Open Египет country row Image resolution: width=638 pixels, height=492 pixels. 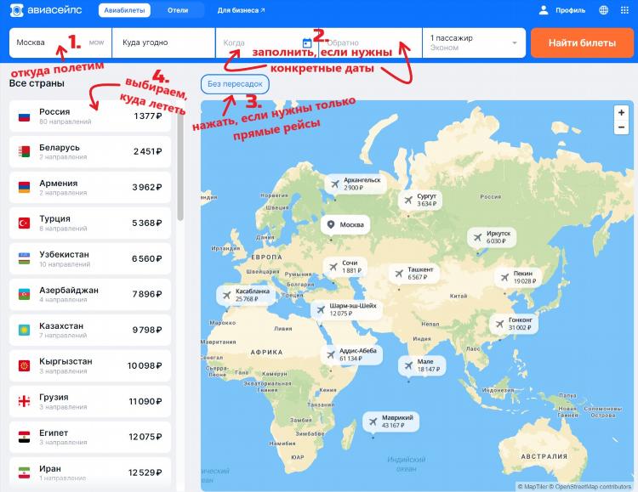coord(90,437)
